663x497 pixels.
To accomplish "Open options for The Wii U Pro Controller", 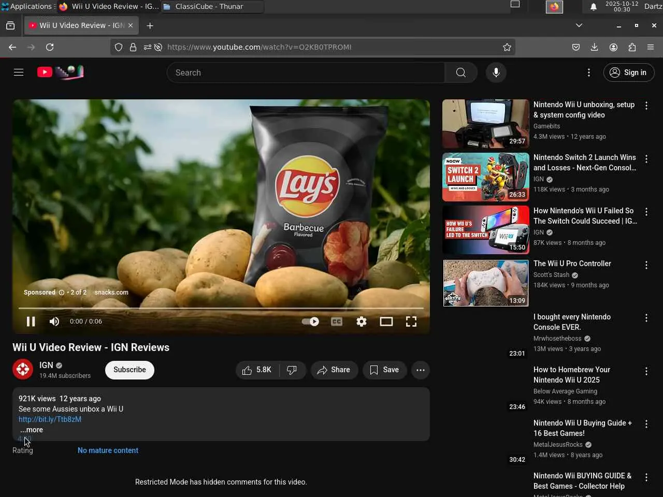I will click(646, 265).
